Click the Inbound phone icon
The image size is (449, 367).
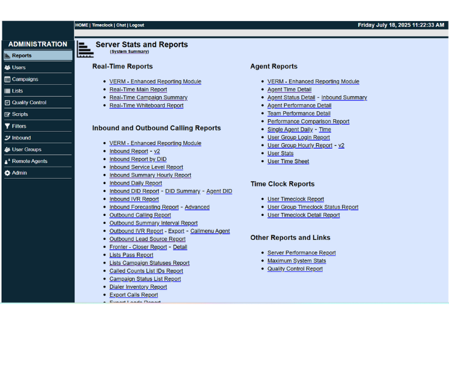pos(7,138)
